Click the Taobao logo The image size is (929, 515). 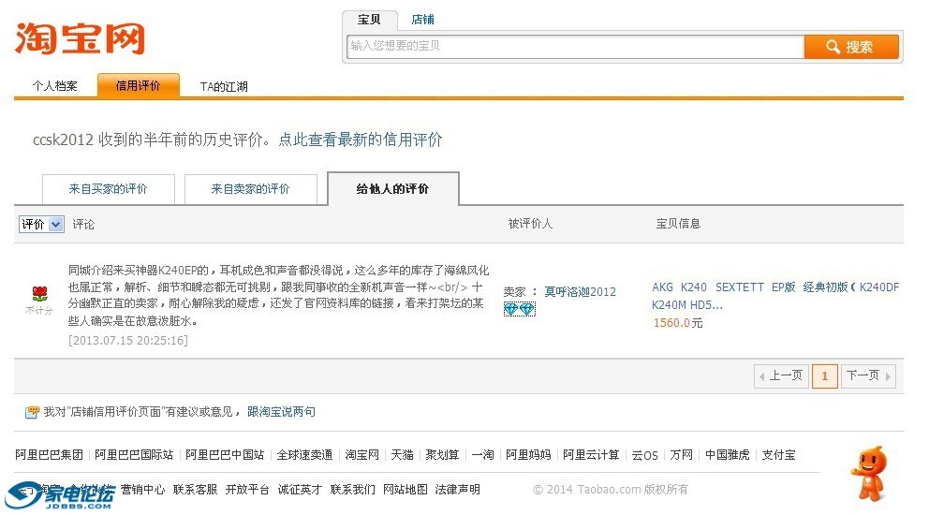tap(81, 38)
